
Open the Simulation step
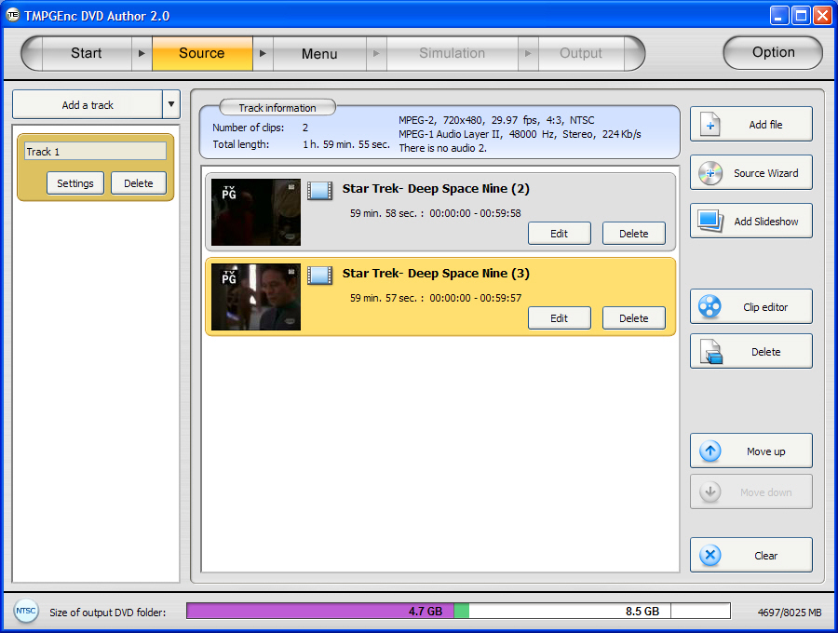(x=453, y=53)
